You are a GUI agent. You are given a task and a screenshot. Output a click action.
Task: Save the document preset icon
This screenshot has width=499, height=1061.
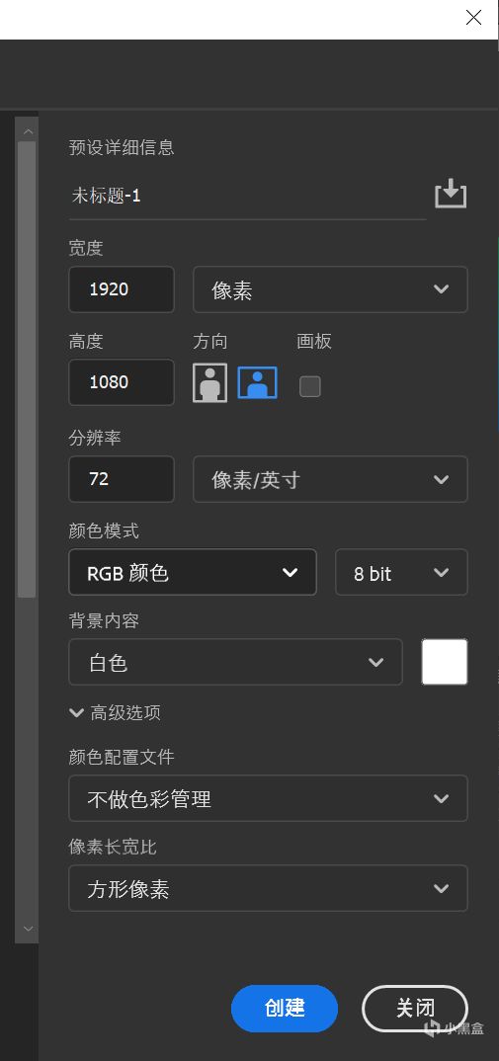click(451, 195)
